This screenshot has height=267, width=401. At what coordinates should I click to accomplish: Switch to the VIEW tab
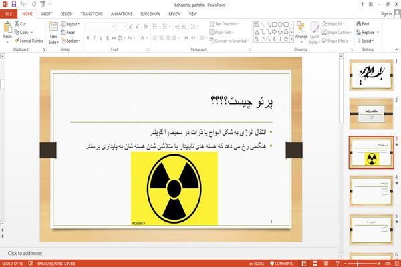193,14
